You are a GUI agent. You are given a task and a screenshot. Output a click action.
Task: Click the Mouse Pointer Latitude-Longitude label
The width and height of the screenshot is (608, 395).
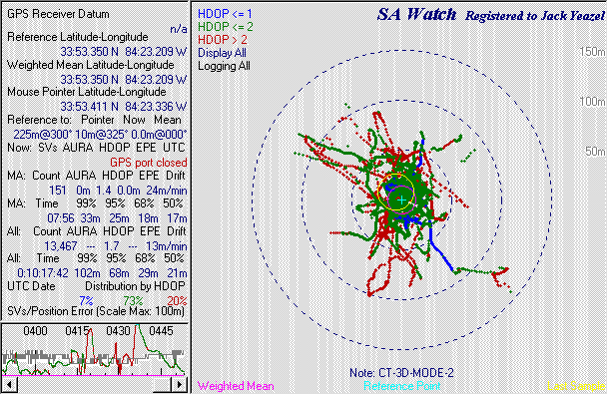click(87, 92)
